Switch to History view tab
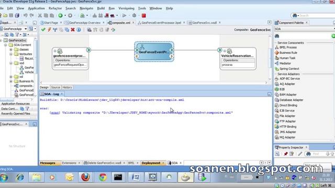 67,87
